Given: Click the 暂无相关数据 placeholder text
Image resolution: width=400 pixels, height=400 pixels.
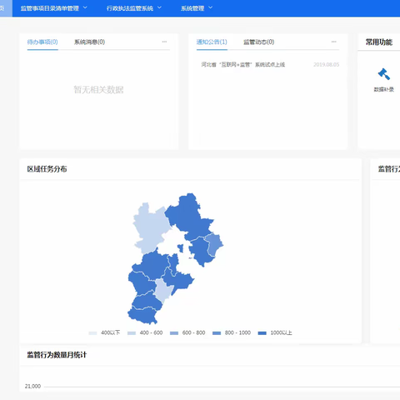Looking at the screenshot, I should point(98,89).
